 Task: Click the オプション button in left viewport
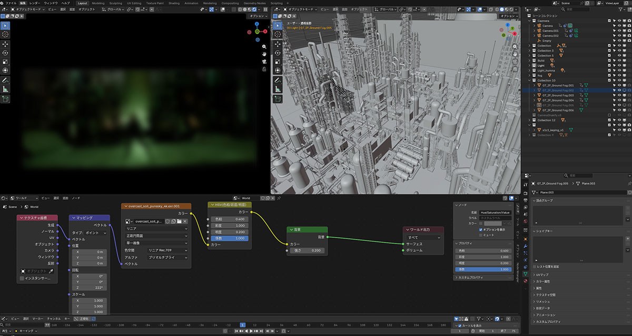(259, 16)
